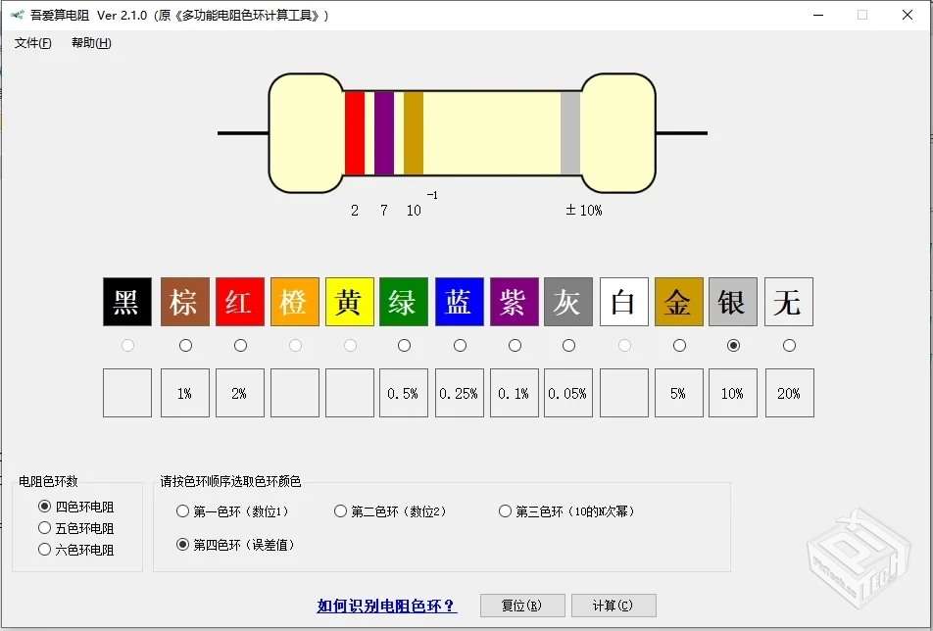Select the black (黑) color block
This screenshot has height=631, width=933.
[125, 302]
